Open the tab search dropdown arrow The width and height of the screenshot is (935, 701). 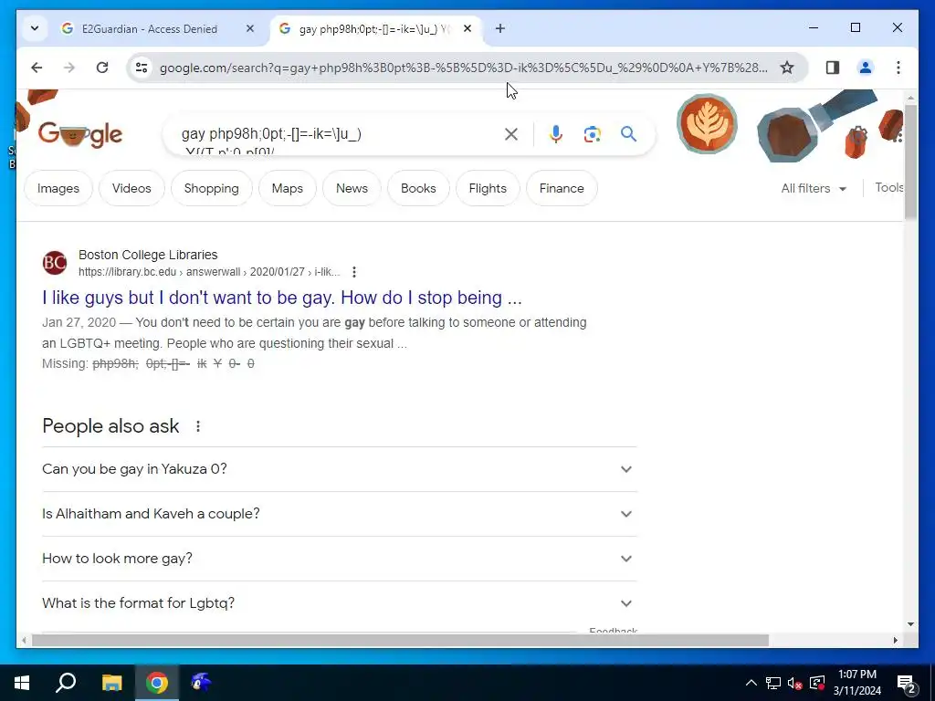(x=35, y=28)
